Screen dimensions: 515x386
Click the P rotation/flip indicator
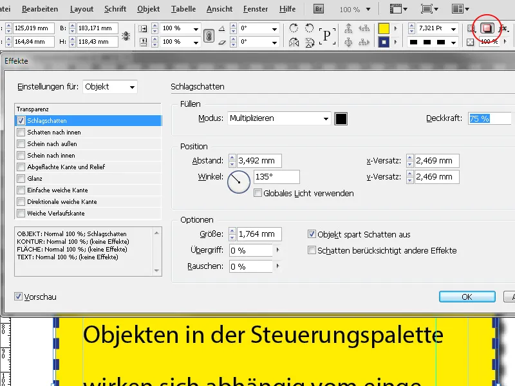(x=327, y=35)
